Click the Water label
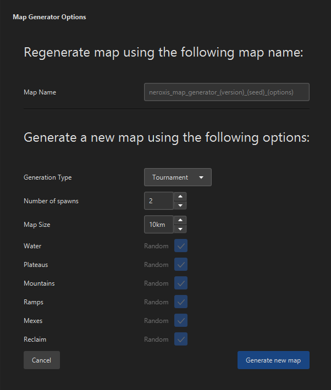 point(32,246)
